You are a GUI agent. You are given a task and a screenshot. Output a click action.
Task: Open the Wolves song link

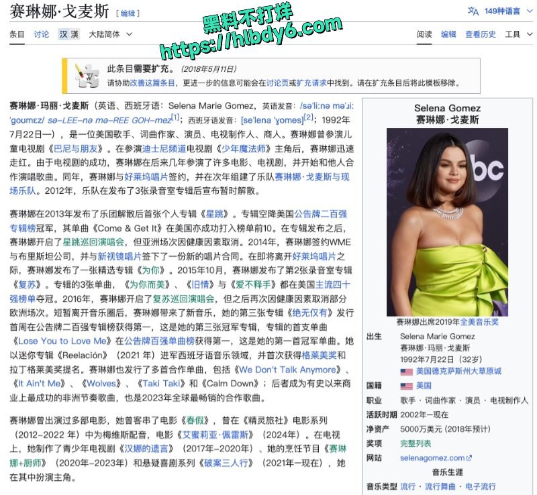[101, 384]
